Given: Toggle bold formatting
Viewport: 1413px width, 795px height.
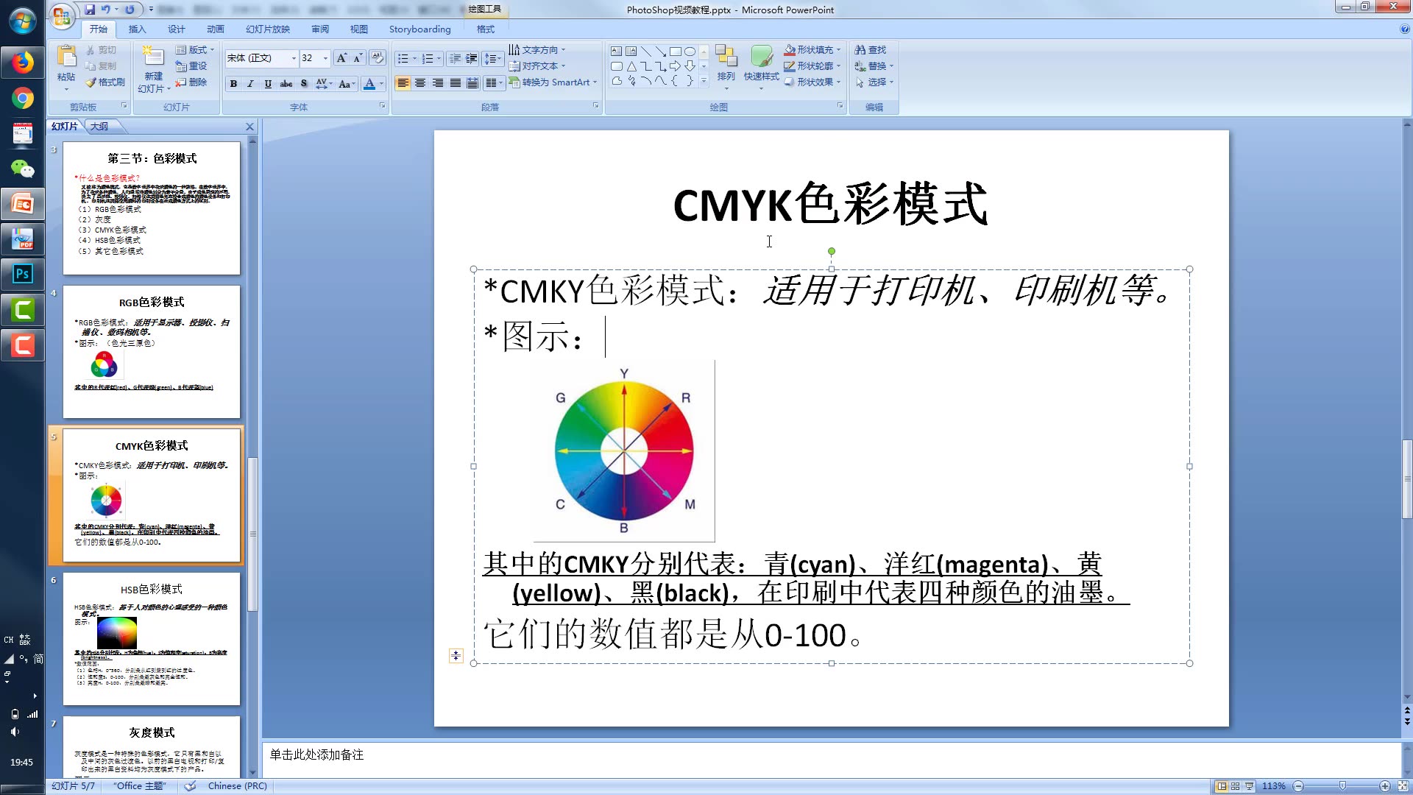Looking at the screenshot, I should tap(233, 83).
